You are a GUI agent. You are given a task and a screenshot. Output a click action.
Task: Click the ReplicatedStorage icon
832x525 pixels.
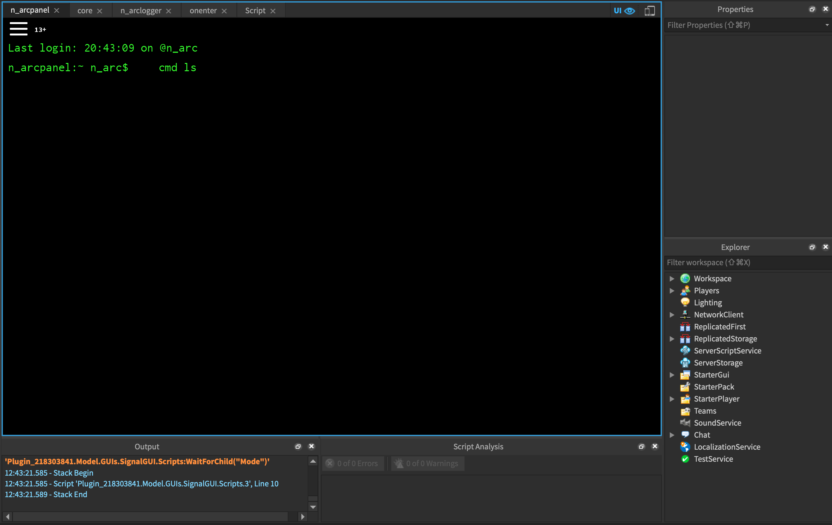pyautogui.click(x=685, y=339)
